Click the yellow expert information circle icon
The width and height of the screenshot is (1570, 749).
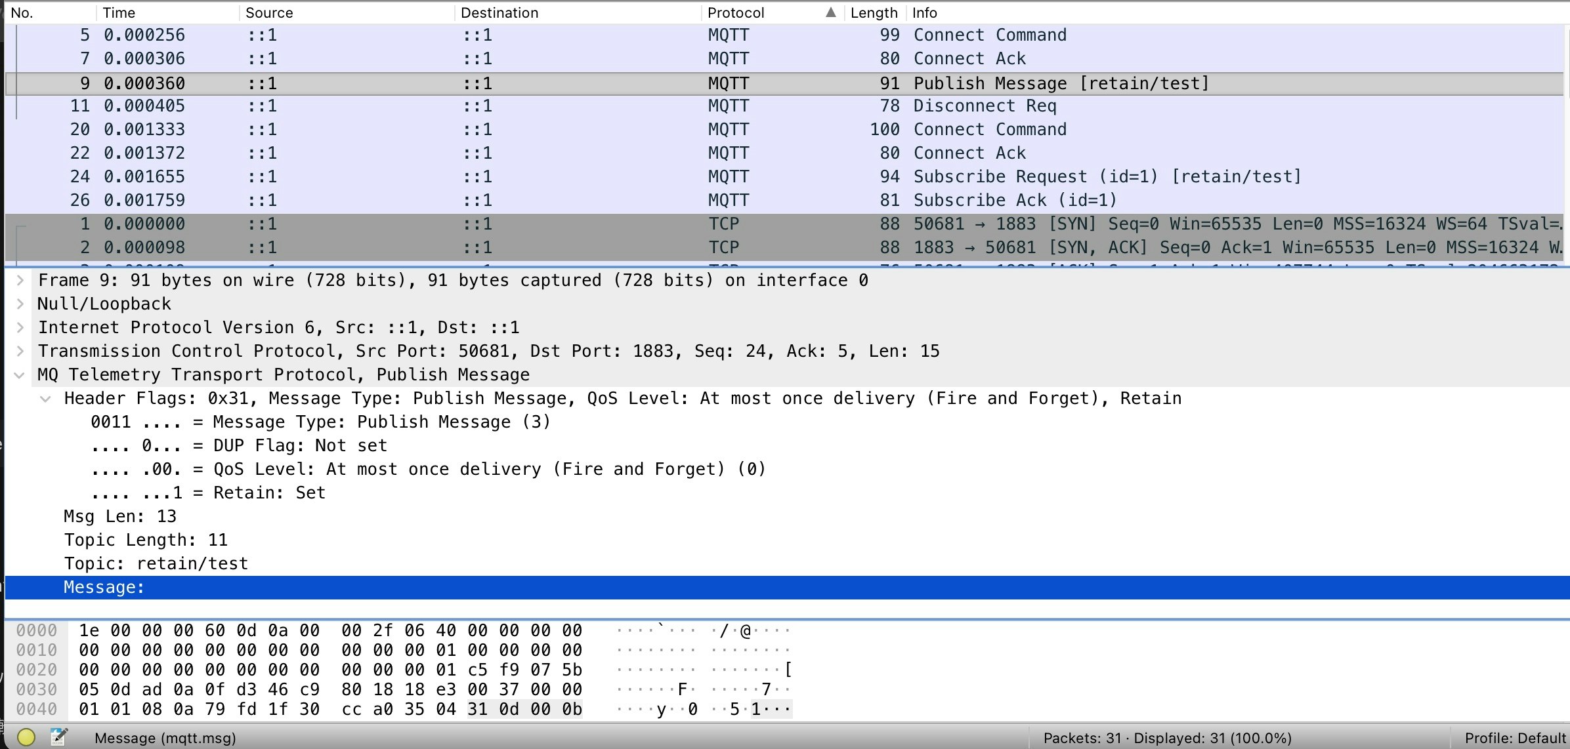tap(26, 737)
